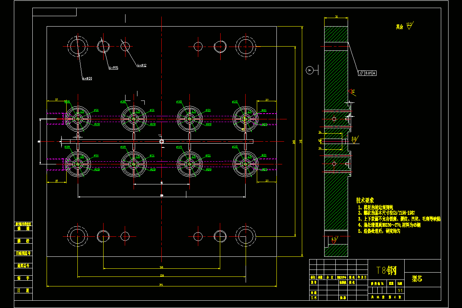
Task: Select requirement line mentioning GB/T196-1987
Action: (386, 213)
